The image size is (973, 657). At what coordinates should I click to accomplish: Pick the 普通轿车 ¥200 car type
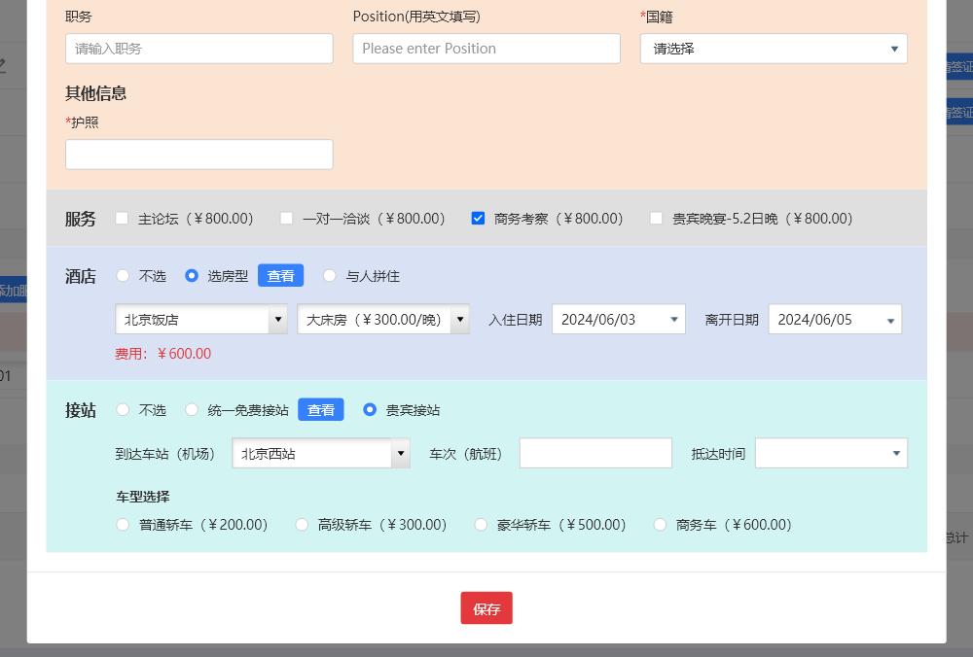point(123,525)
